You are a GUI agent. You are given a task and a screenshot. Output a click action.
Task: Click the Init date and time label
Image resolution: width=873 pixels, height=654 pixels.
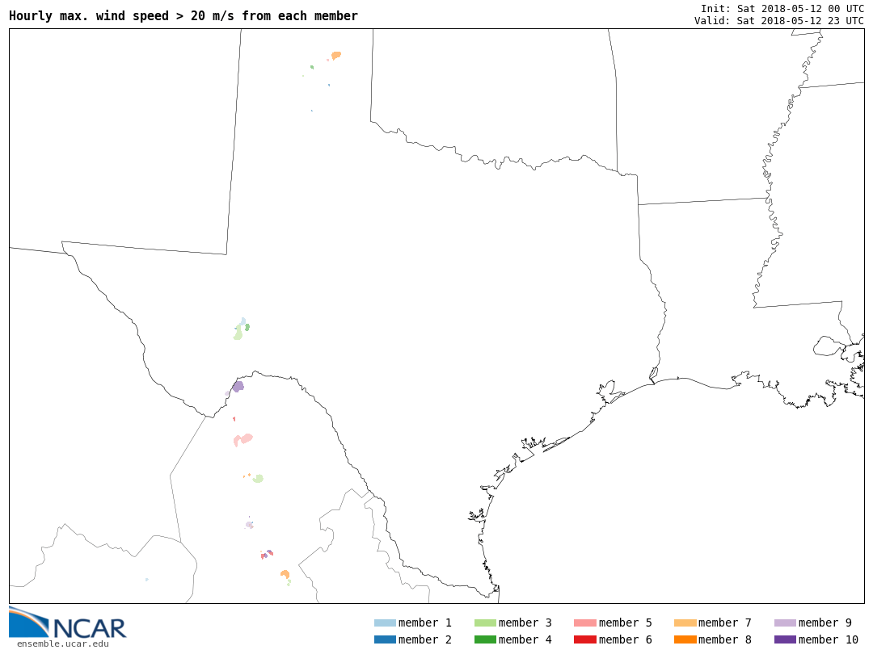pos(782,9)
